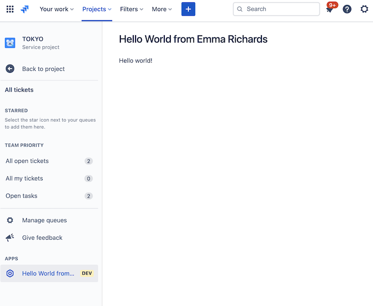Open the Your work dropdown
This screenshot has height=306, width=373.
(56, 9)
